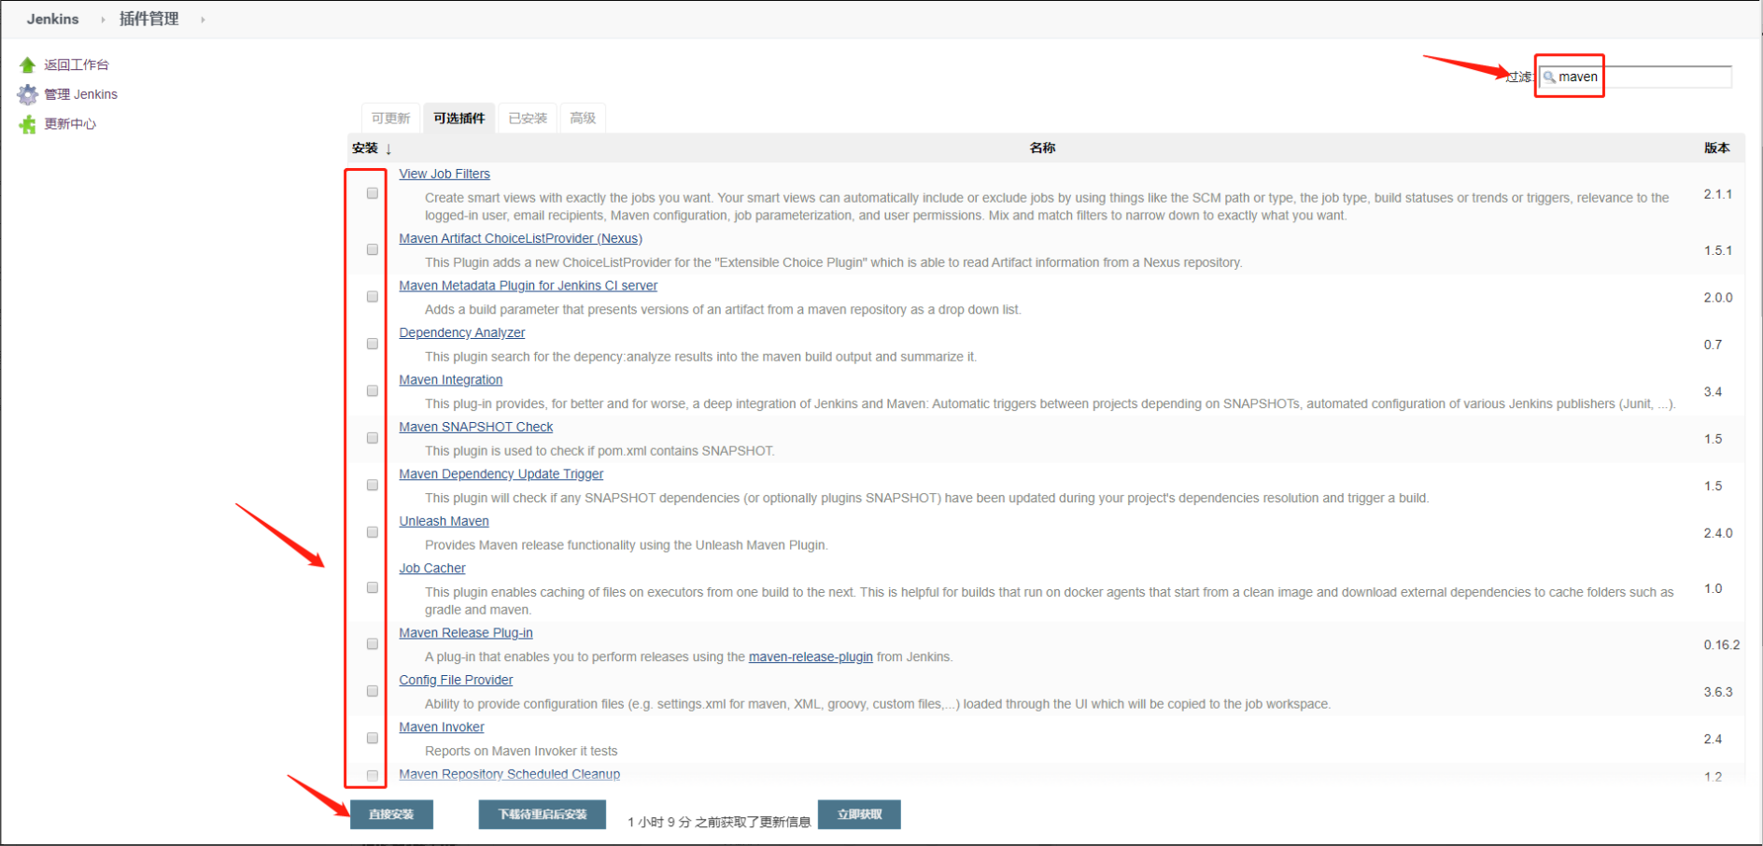Click version 0.16.2 of Maven Release Plug-in
Screen dimensions: 1763x846
[1721, 644]
